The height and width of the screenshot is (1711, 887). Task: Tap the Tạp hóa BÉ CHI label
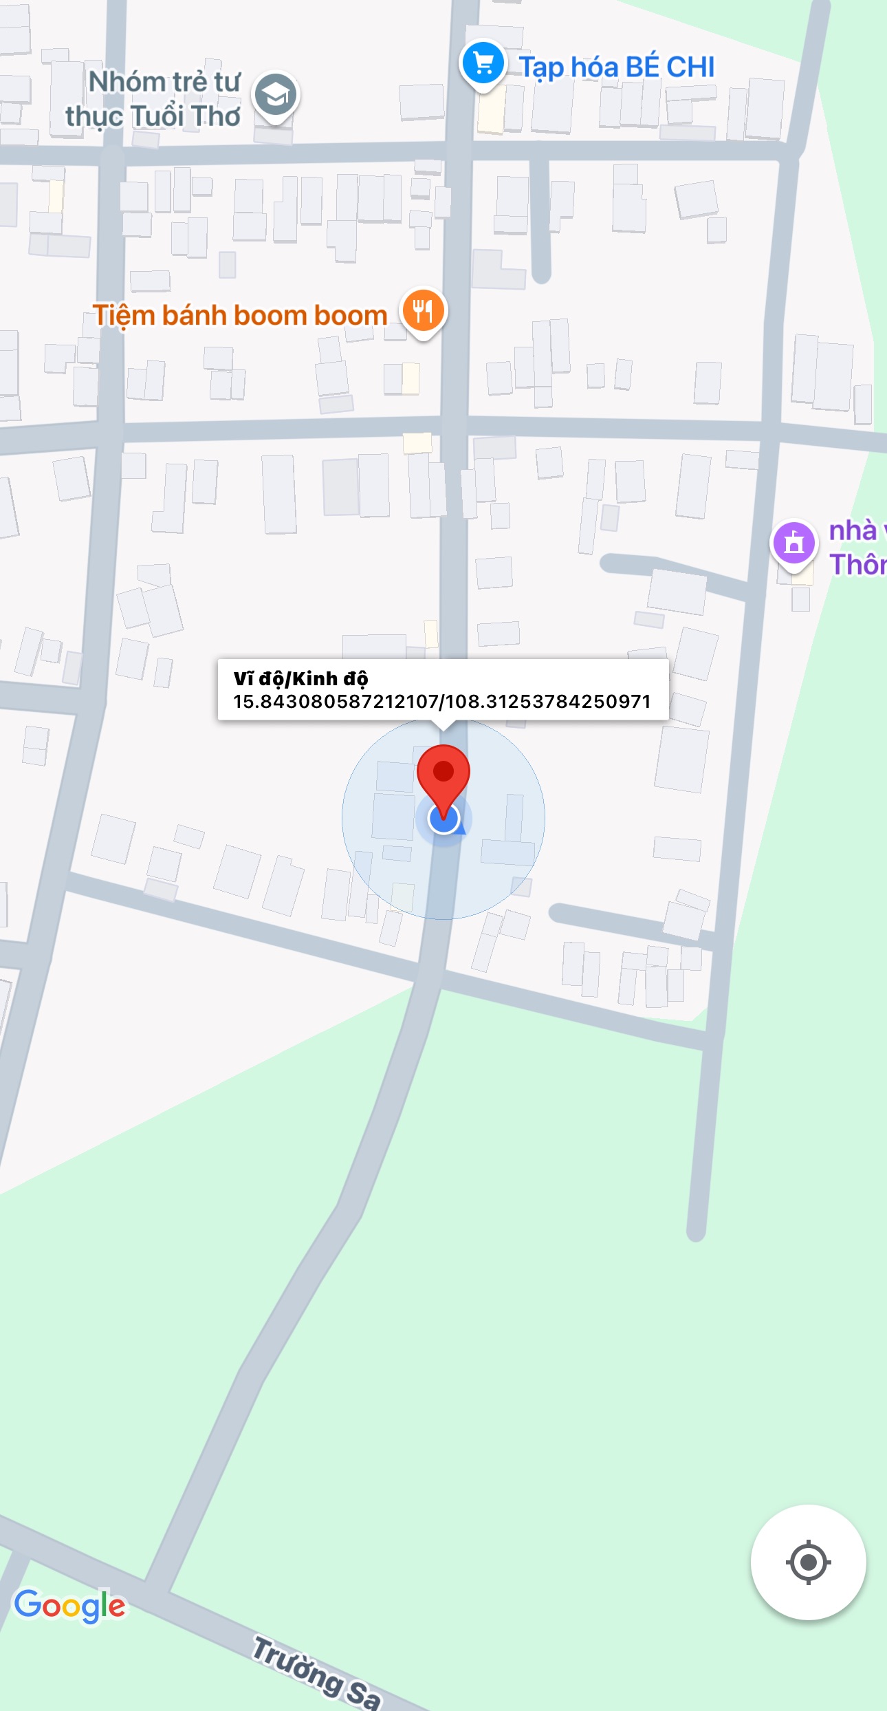coord(617,67)
